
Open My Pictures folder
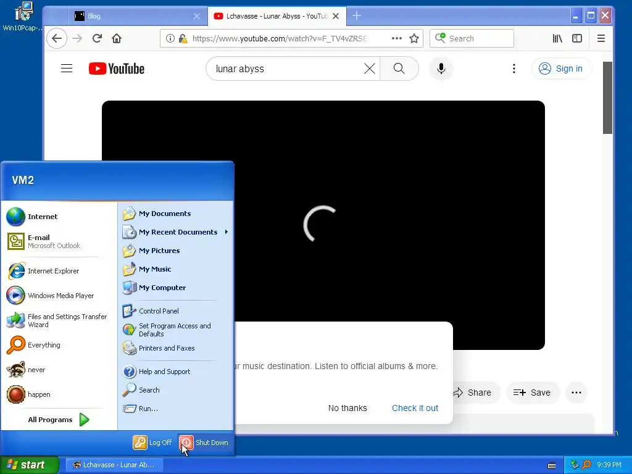[151, 251]
